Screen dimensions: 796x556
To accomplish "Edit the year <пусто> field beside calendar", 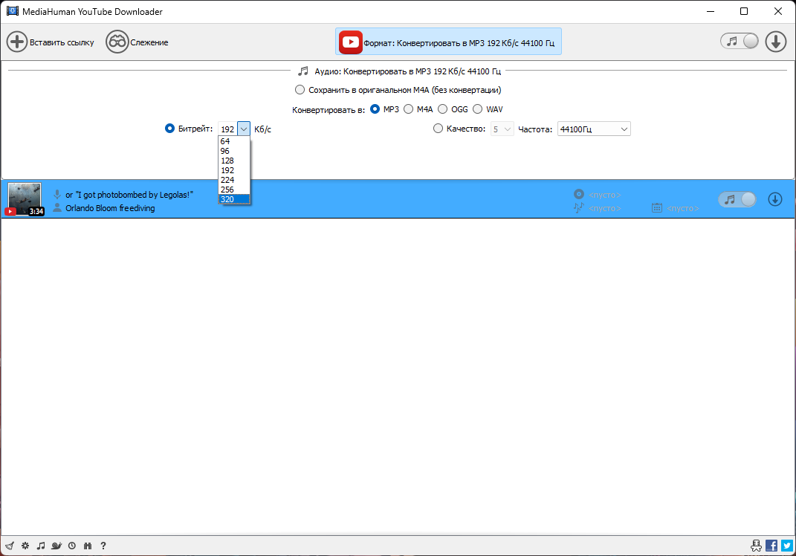I will pos(682,208).
